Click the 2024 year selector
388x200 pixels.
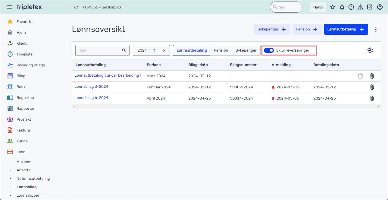pos(142,50)
